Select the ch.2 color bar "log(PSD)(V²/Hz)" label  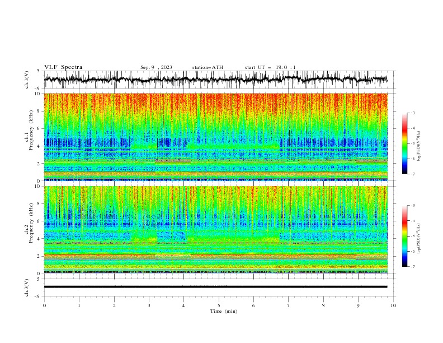point(419,239)
